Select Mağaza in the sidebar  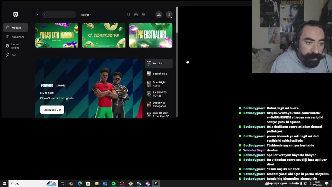pyautogui.click(x=16, y=28)
